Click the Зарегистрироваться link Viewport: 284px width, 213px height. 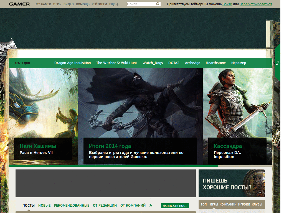pos(255,4)
